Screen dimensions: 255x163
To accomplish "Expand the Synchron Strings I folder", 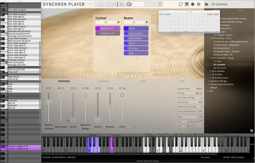I will pyautogui.click(x=209, y=81).
